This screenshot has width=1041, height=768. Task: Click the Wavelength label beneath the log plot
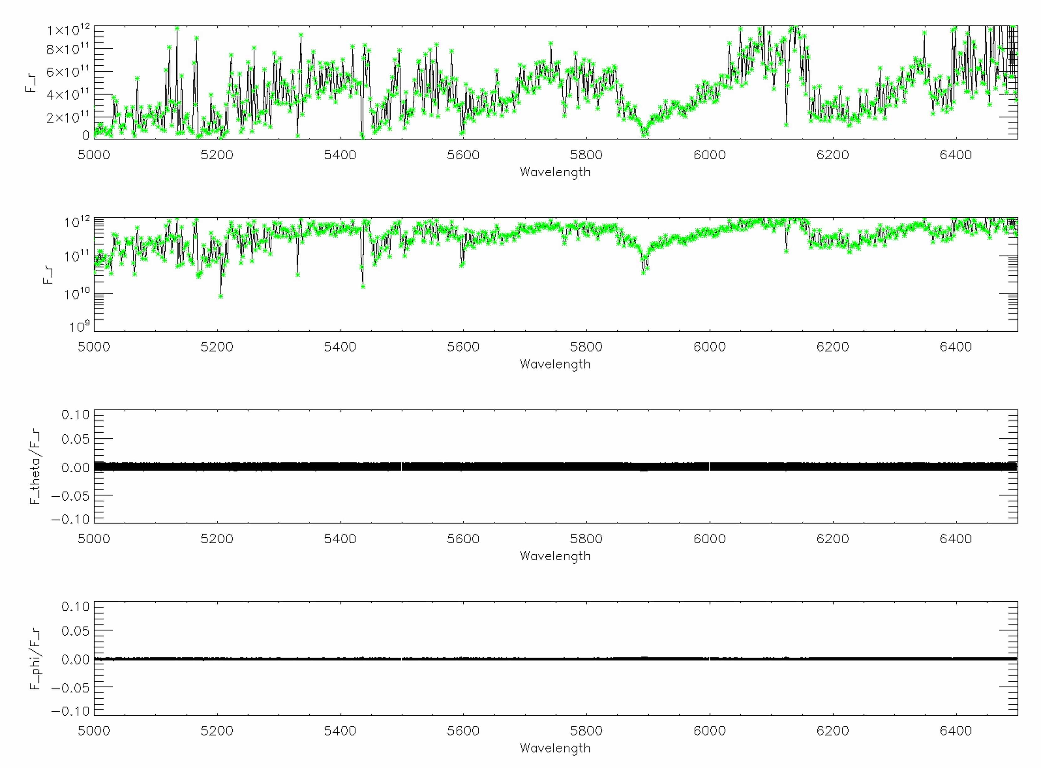point(555,365)
